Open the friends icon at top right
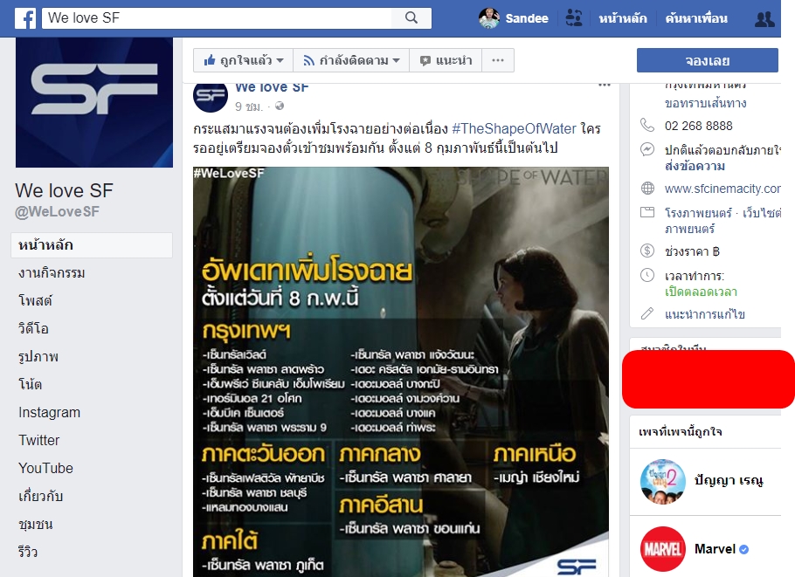 tap(764, 19)
